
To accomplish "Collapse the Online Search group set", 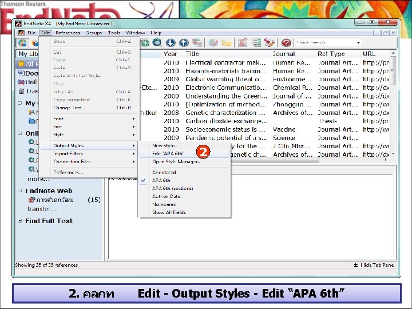I will (x=19, y=133).
